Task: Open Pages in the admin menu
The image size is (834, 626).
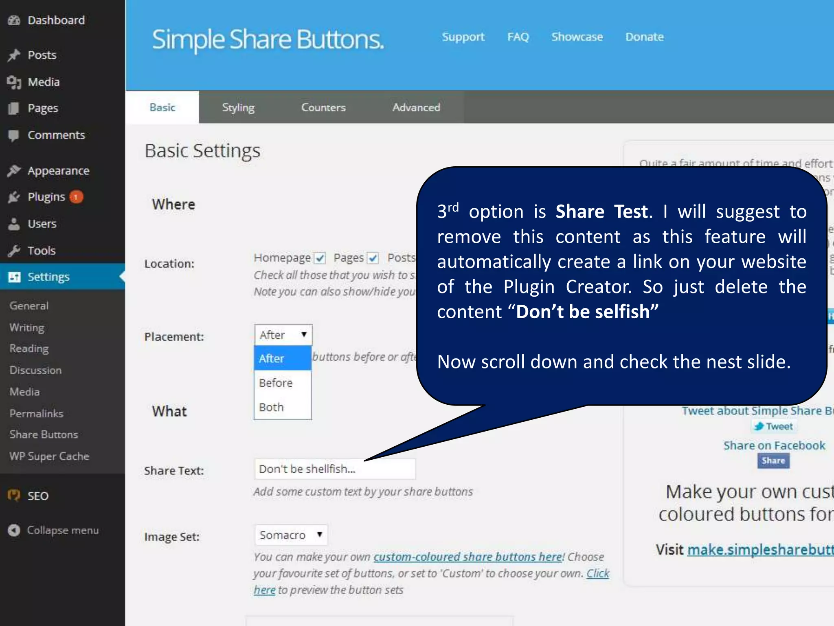Action: click(43, 108)
